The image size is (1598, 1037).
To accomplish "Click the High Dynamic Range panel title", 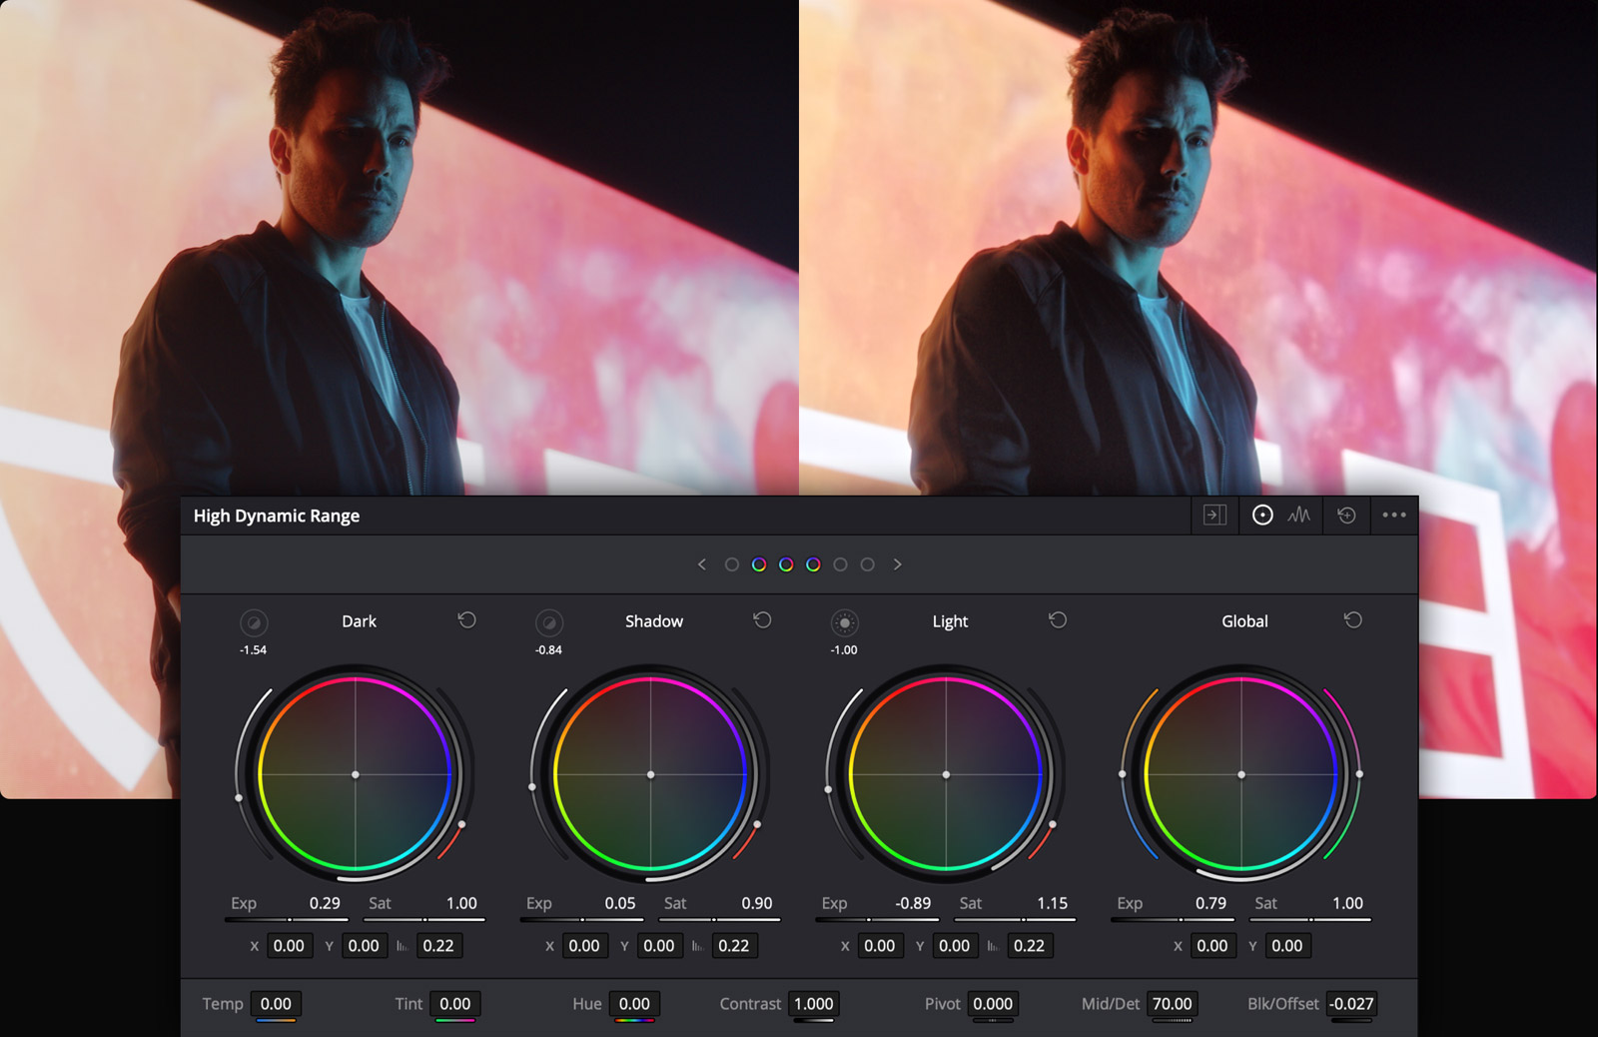I will 277,516.
